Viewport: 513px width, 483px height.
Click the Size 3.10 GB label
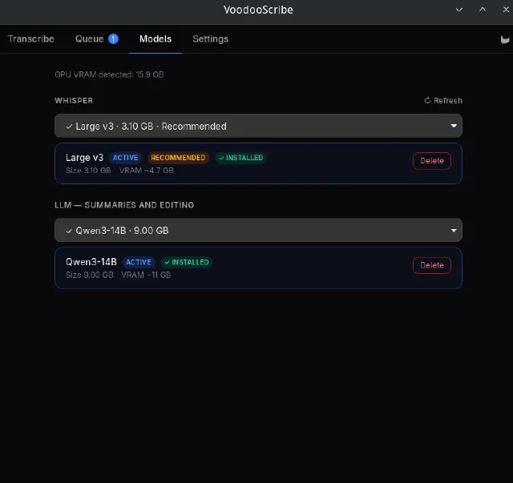click(88, 171)
